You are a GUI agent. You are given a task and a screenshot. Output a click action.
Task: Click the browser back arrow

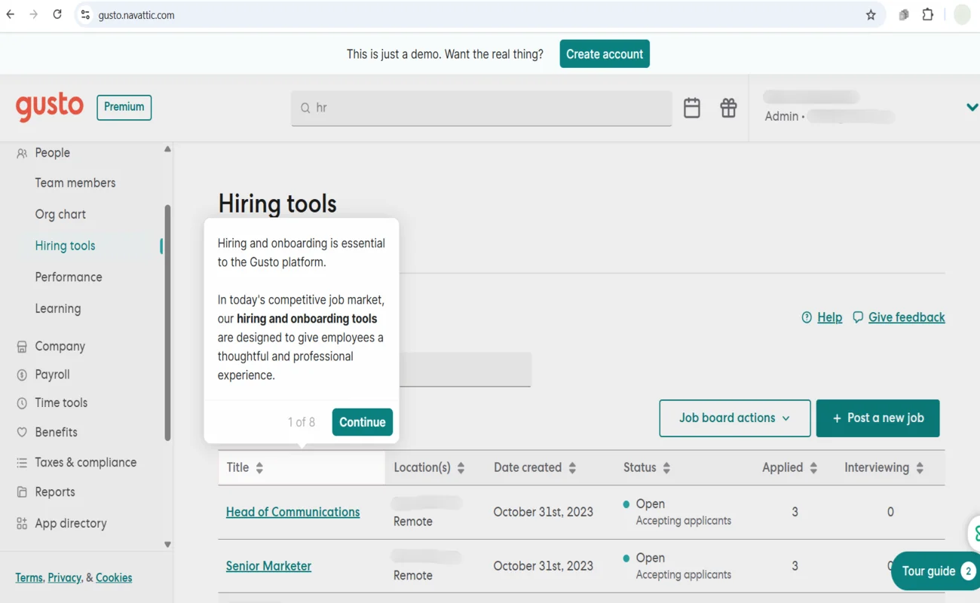11,14
